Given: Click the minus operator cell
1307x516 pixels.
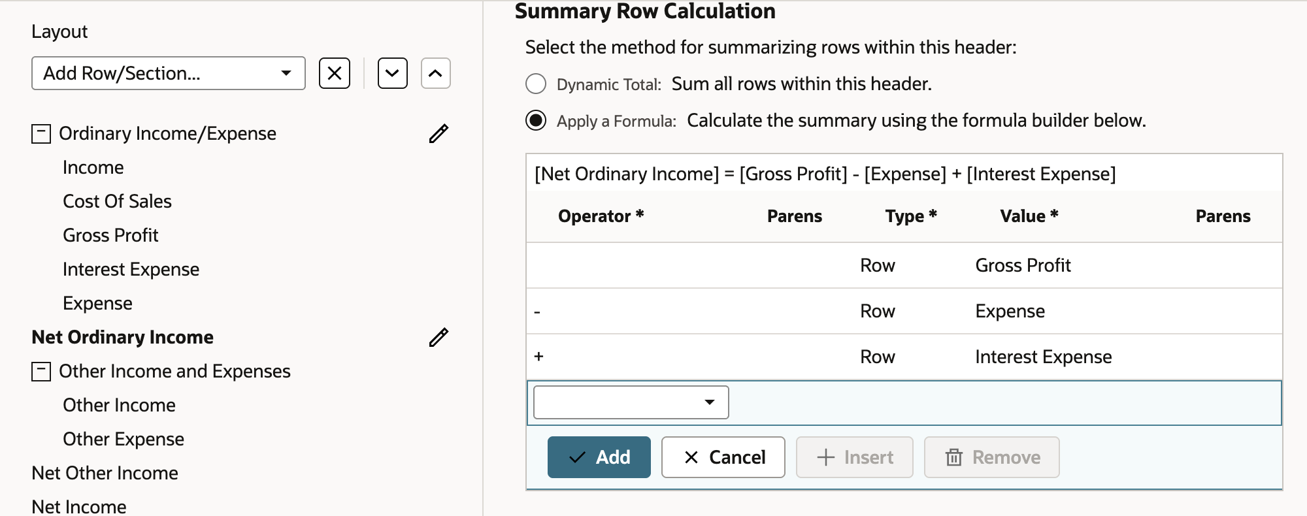Looking at the screenshot, I should pyautogui.click(x=537, y=312).
